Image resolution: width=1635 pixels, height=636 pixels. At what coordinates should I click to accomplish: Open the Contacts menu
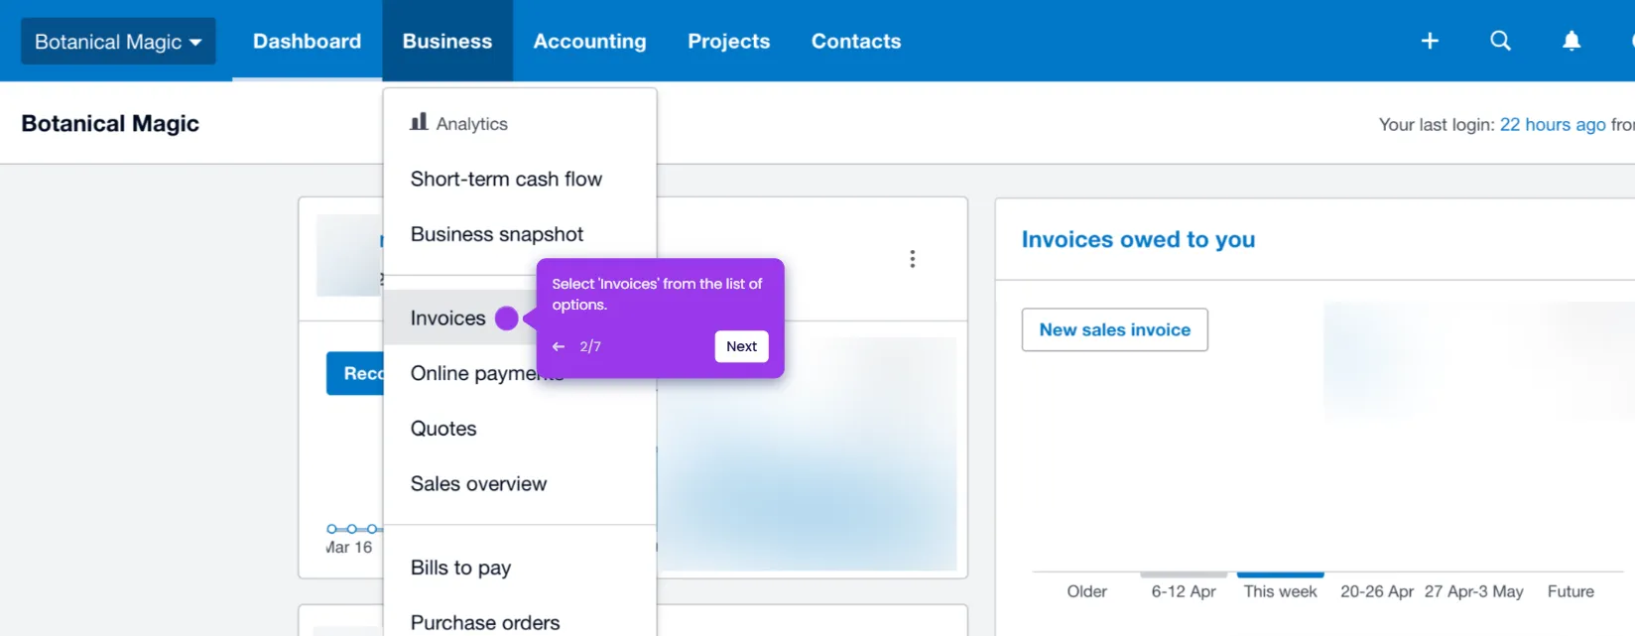tap(856, 41)
